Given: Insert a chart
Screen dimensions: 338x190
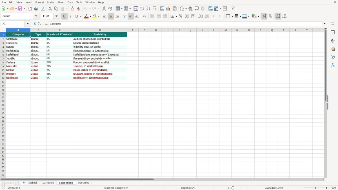Looking at the screenshot, I should pyautogui.click(x=168, y=9).
